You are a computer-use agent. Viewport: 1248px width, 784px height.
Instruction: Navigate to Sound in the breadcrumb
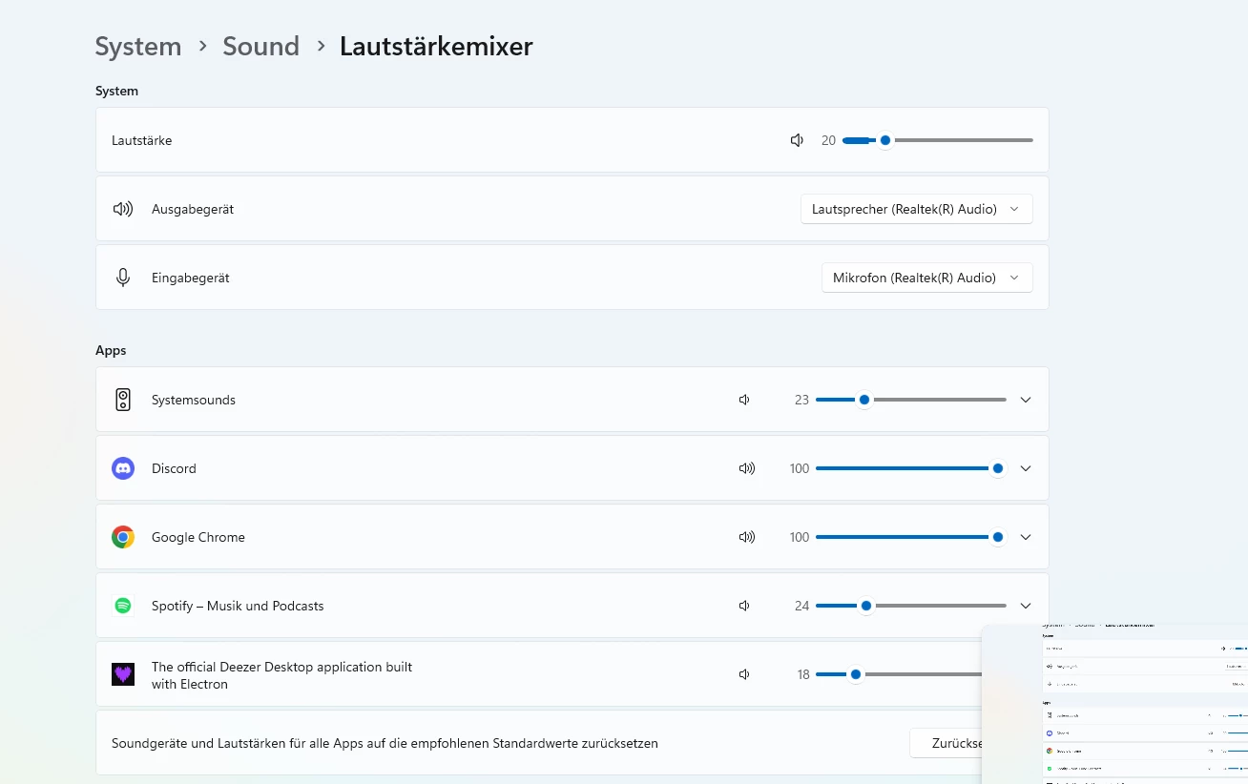click(260, 46)
